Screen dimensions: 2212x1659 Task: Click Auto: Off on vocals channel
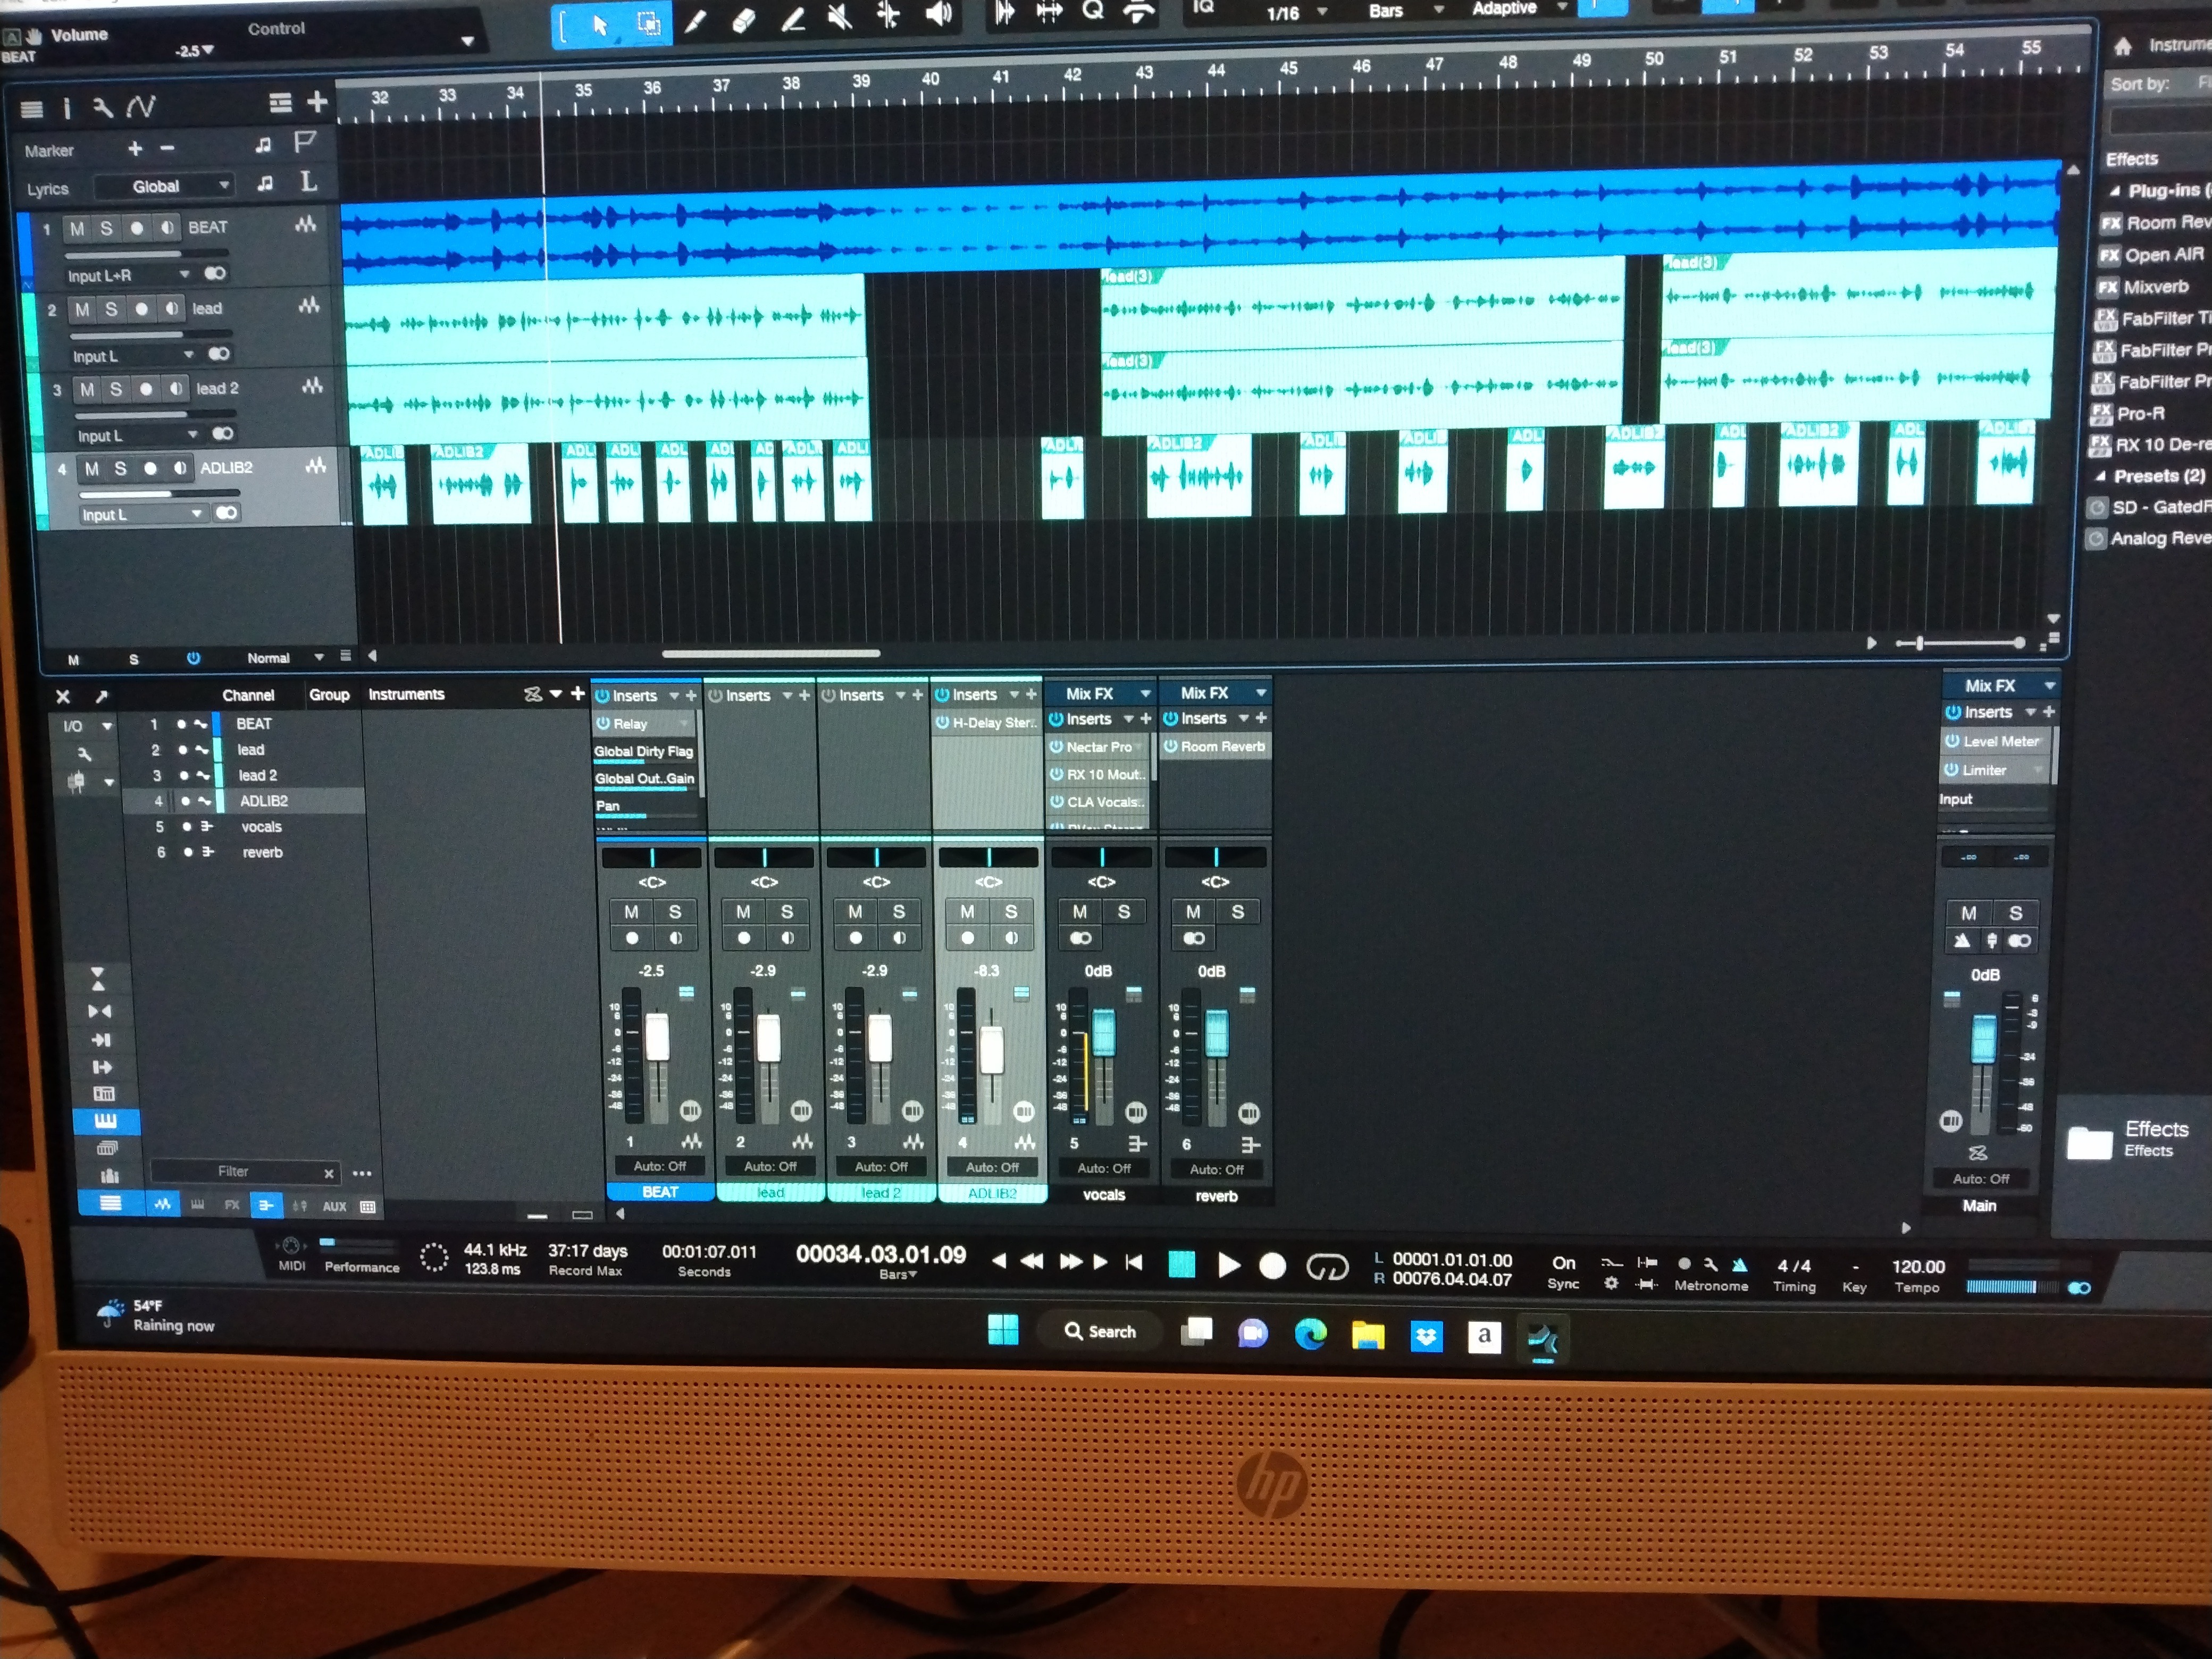(1104, 1168)
